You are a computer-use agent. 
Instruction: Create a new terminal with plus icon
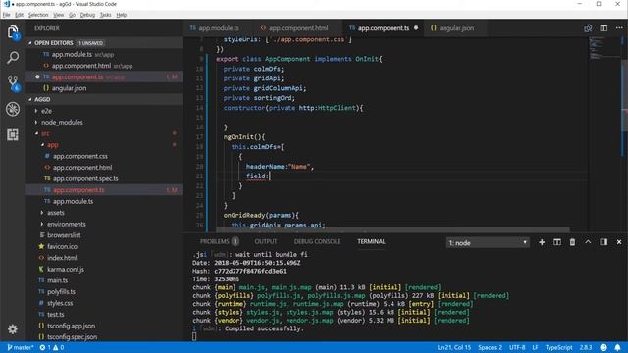pyautogui.click(x=542, y=242)
